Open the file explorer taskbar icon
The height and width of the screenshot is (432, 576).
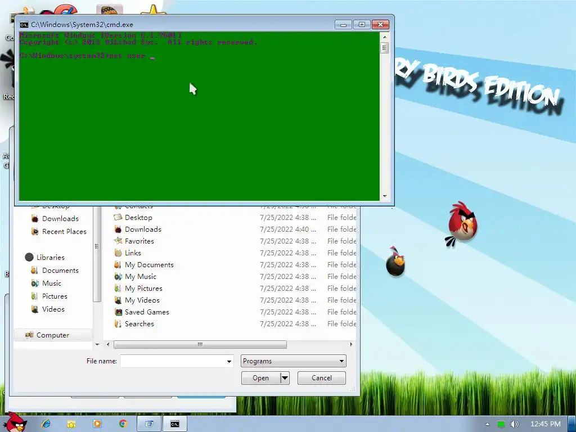coord(71,424)
